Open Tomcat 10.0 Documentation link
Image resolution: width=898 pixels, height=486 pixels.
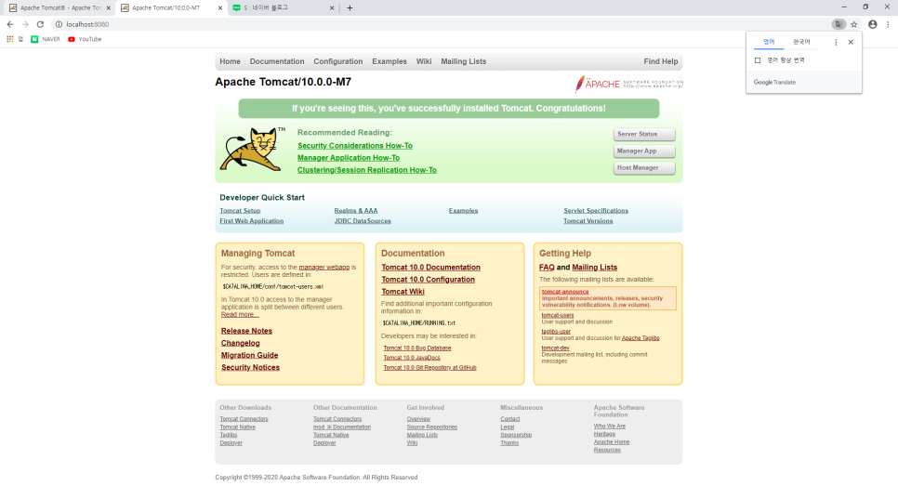click(430, 268)
